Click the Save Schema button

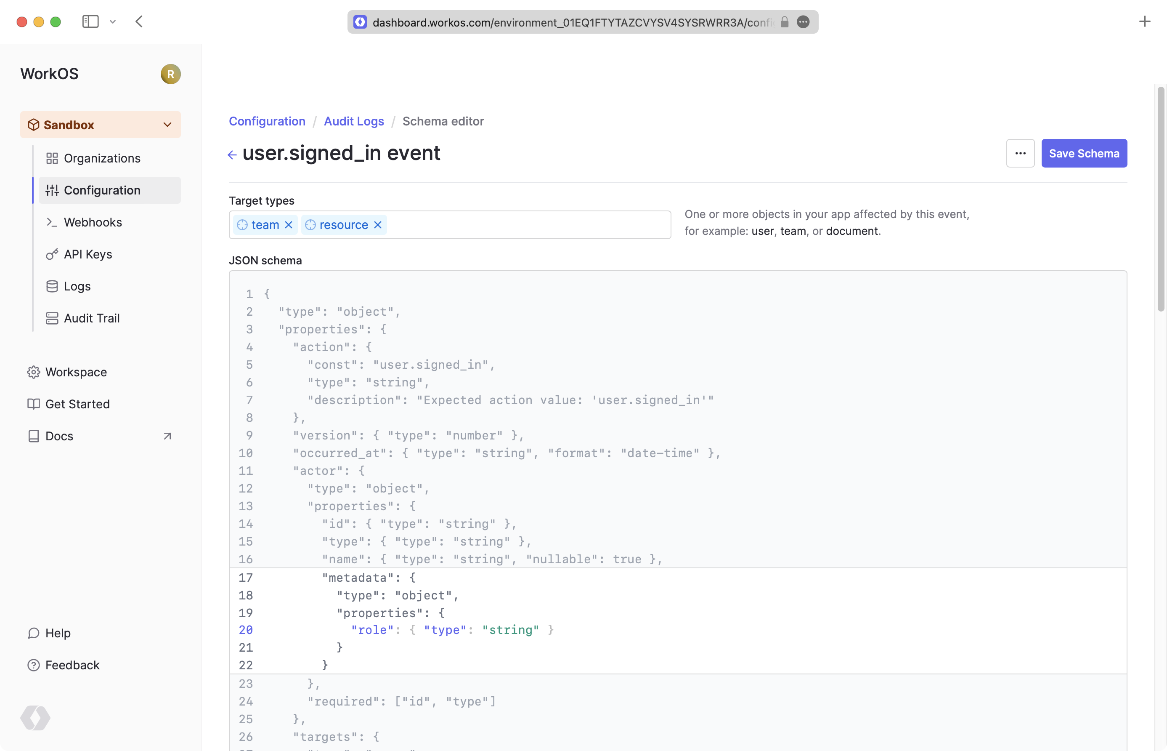pyautogui.click(x=1084, y=153)
